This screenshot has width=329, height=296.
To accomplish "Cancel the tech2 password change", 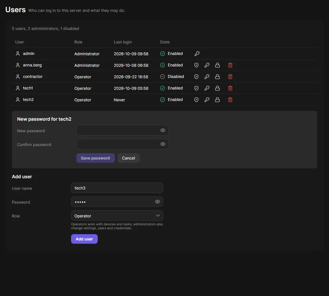I will tap(128, 158).
